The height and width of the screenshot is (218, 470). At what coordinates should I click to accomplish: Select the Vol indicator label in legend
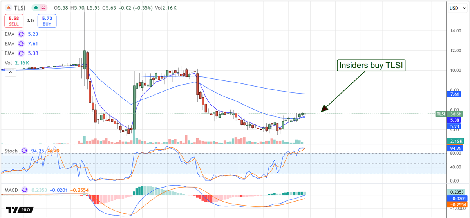point(8,62)
